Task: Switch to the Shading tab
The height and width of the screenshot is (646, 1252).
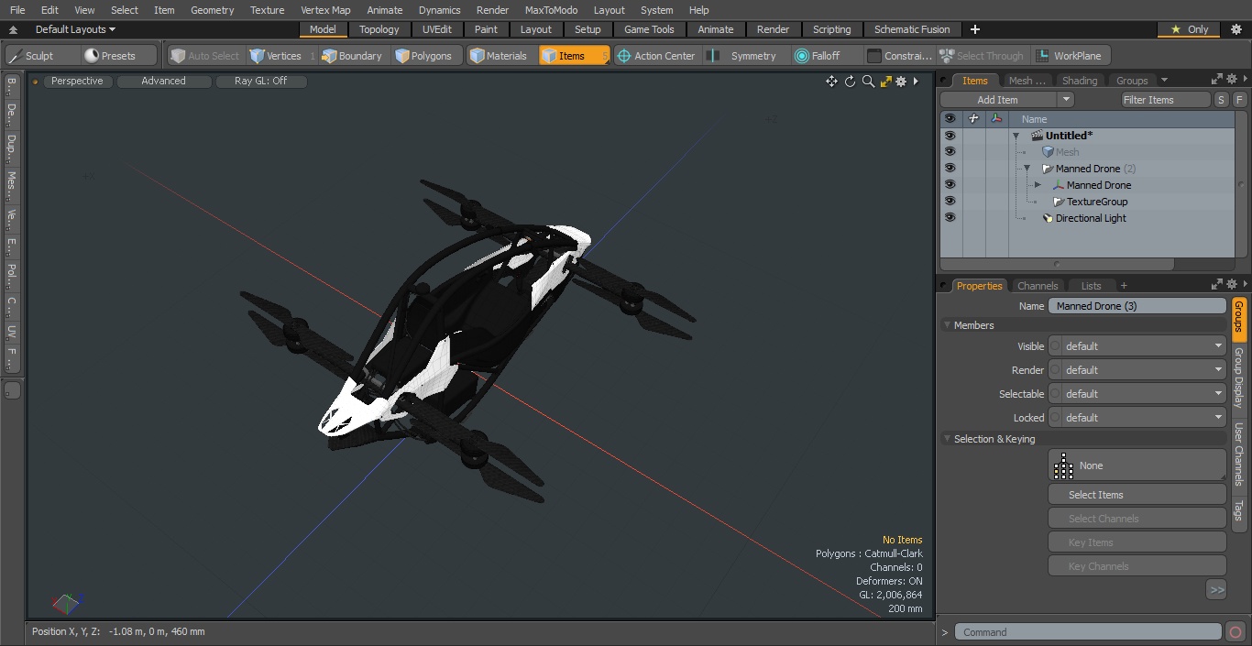Action: (1080, 81)
